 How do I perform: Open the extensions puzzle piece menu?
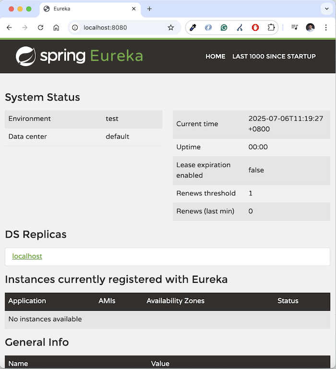[x=271, y=27]
